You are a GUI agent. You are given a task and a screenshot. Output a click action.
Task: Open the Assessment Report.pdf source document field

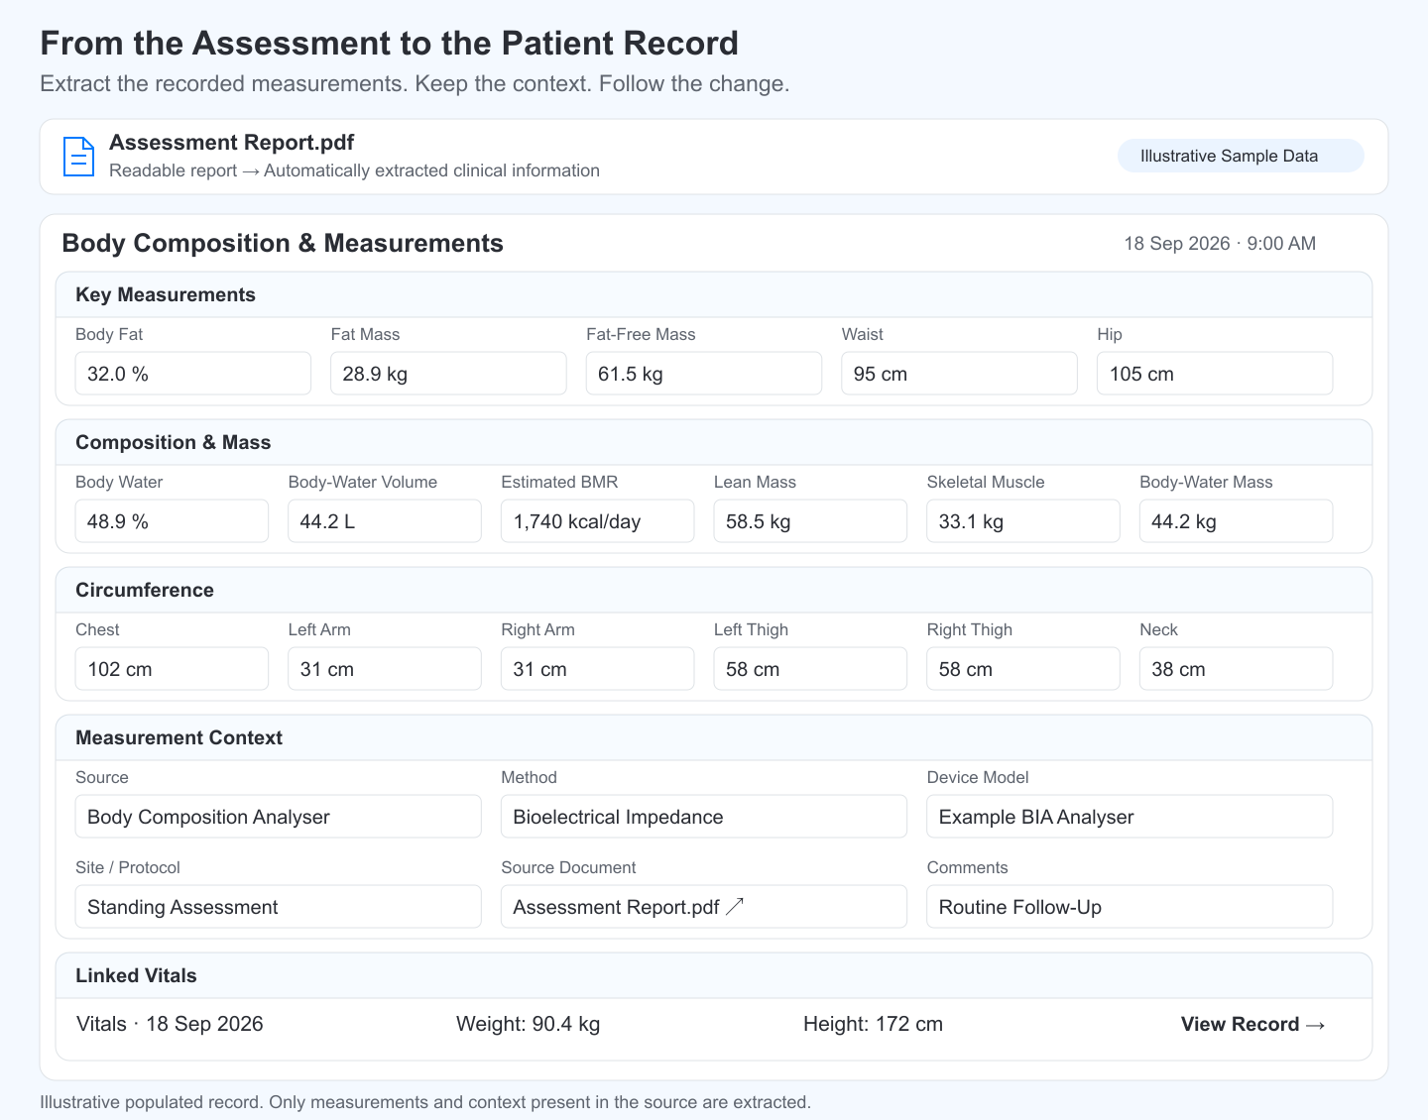tap(704, 907)
